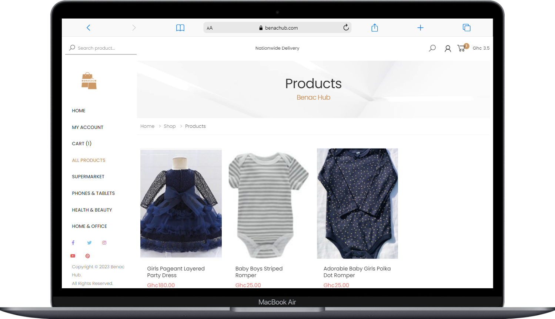Open a new tab with plus icon
Image resolution: width=555 pixels, height=319 pixels.
pos(420,28)
